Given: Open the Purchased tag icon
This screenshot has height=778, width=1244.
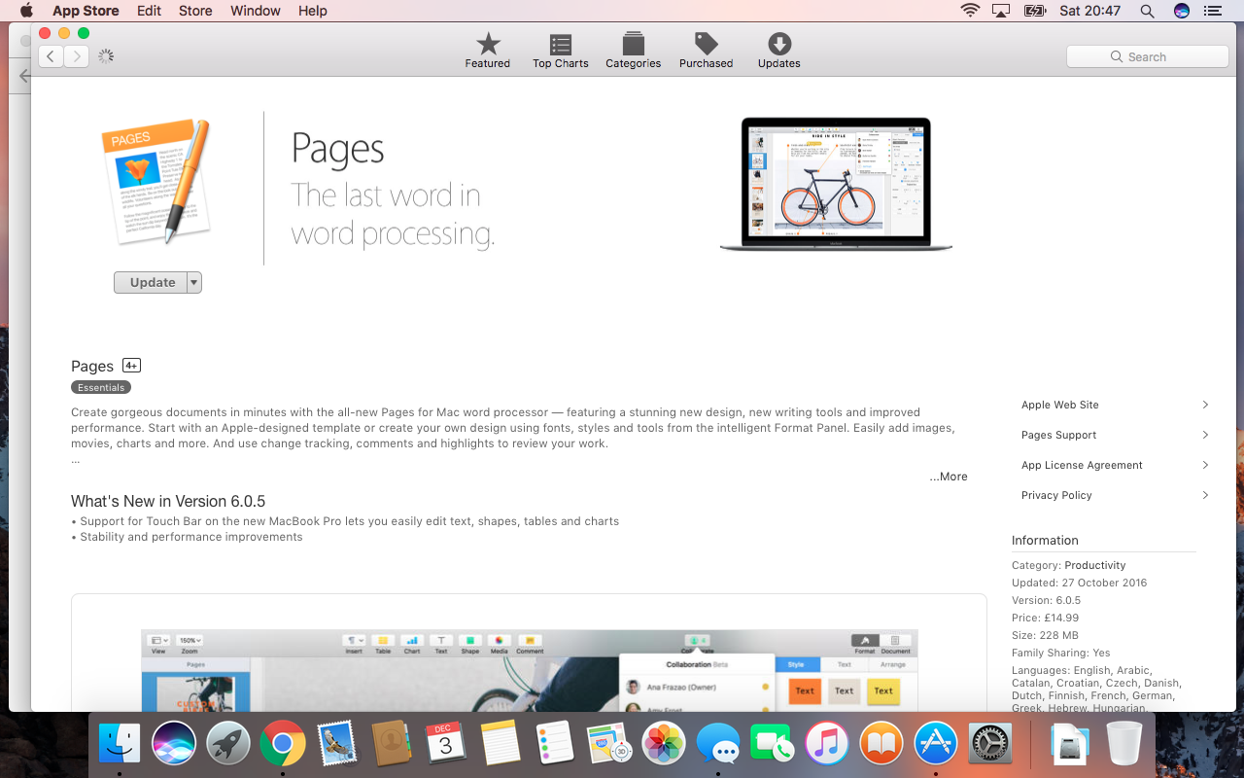Looking at the screenshot, I should pyautogui.click(x=707, y=45).
